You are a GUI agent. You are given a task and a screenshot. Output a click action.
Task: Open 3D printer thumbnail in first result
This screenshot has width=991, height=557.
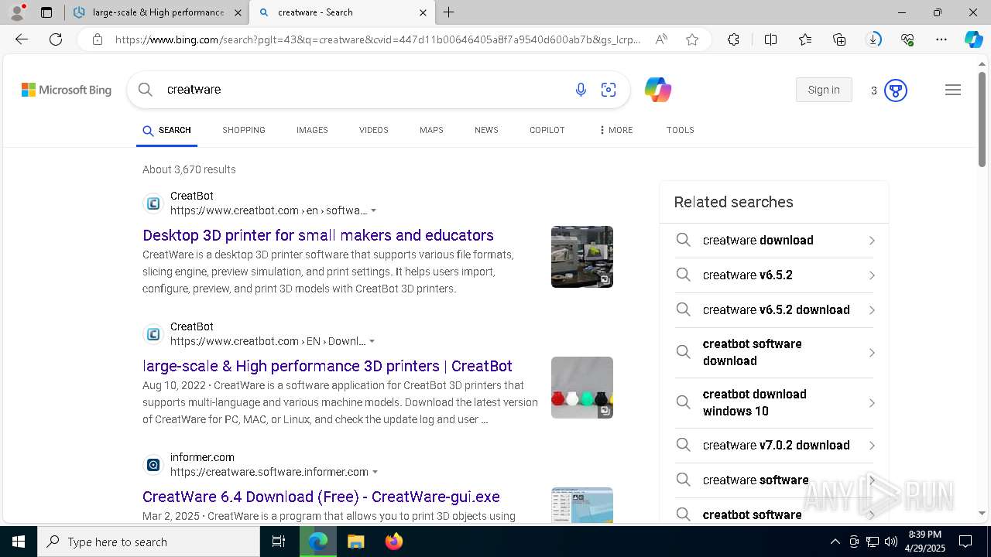pos(582,257)
